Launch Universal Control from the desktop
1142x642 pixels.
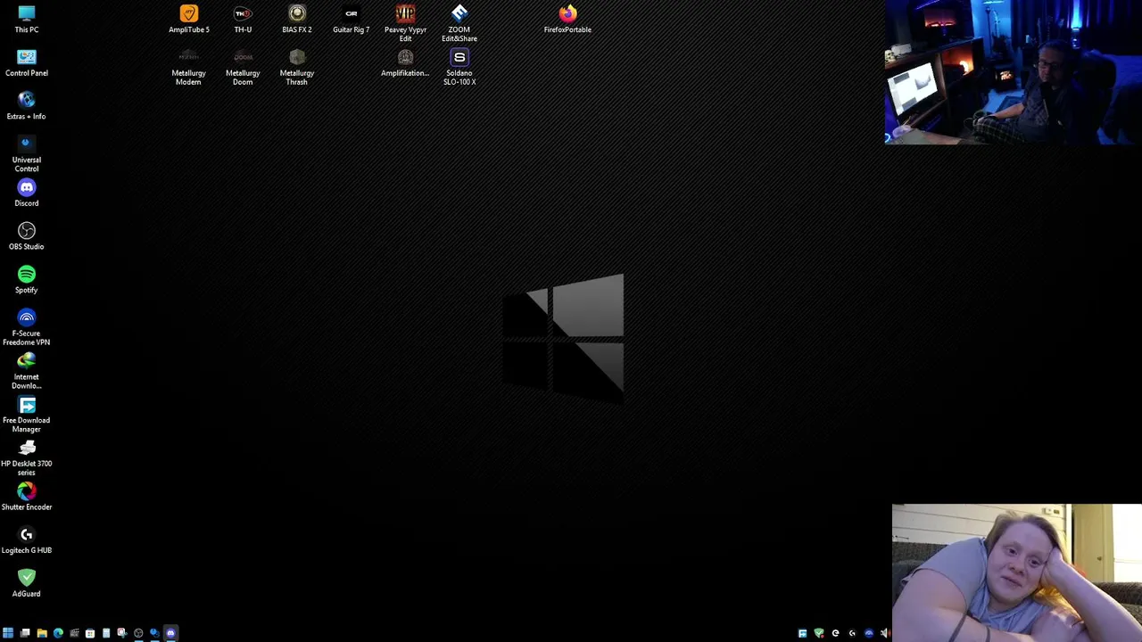pos(27,153)
